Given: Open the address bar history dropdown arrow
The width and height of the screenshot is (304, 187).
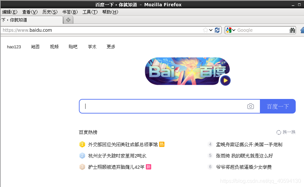Looking at the screenshot, I should point(211,30).
